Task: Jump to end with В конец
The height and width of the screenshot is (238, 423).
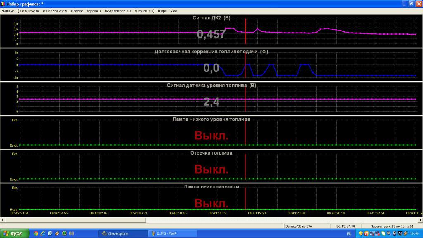Action: tap(145, 11)
